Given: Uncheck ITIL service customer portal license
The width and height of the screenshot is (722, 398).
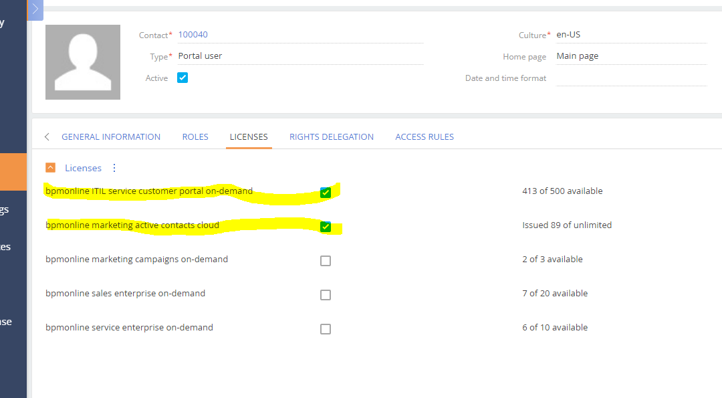Looking at the screenshot, I should [326, 193].
